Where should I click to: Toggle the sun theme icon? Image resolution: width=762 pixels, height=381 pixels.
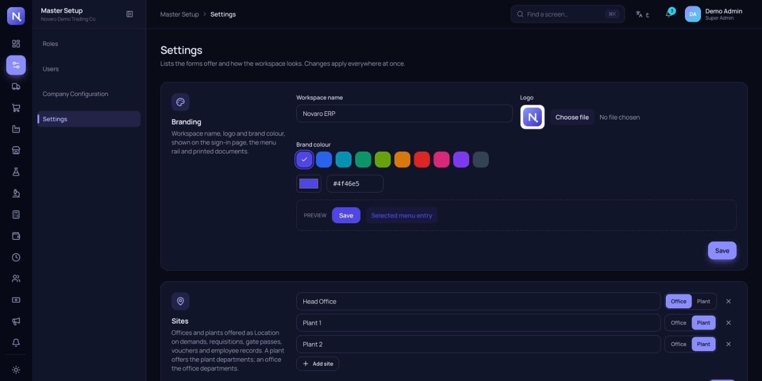(16, 370)
